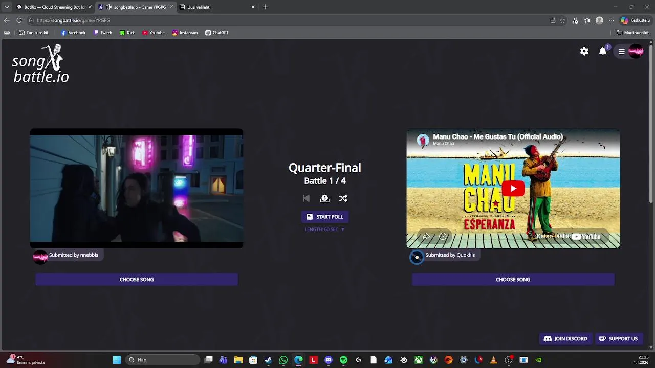Share the Manu Chao video

426,236
